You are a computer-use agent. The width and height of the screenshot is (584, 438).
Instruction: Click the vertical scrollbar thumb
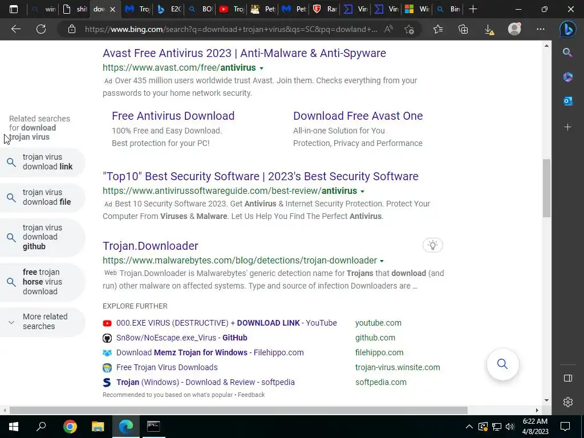[x=546, y=188]
